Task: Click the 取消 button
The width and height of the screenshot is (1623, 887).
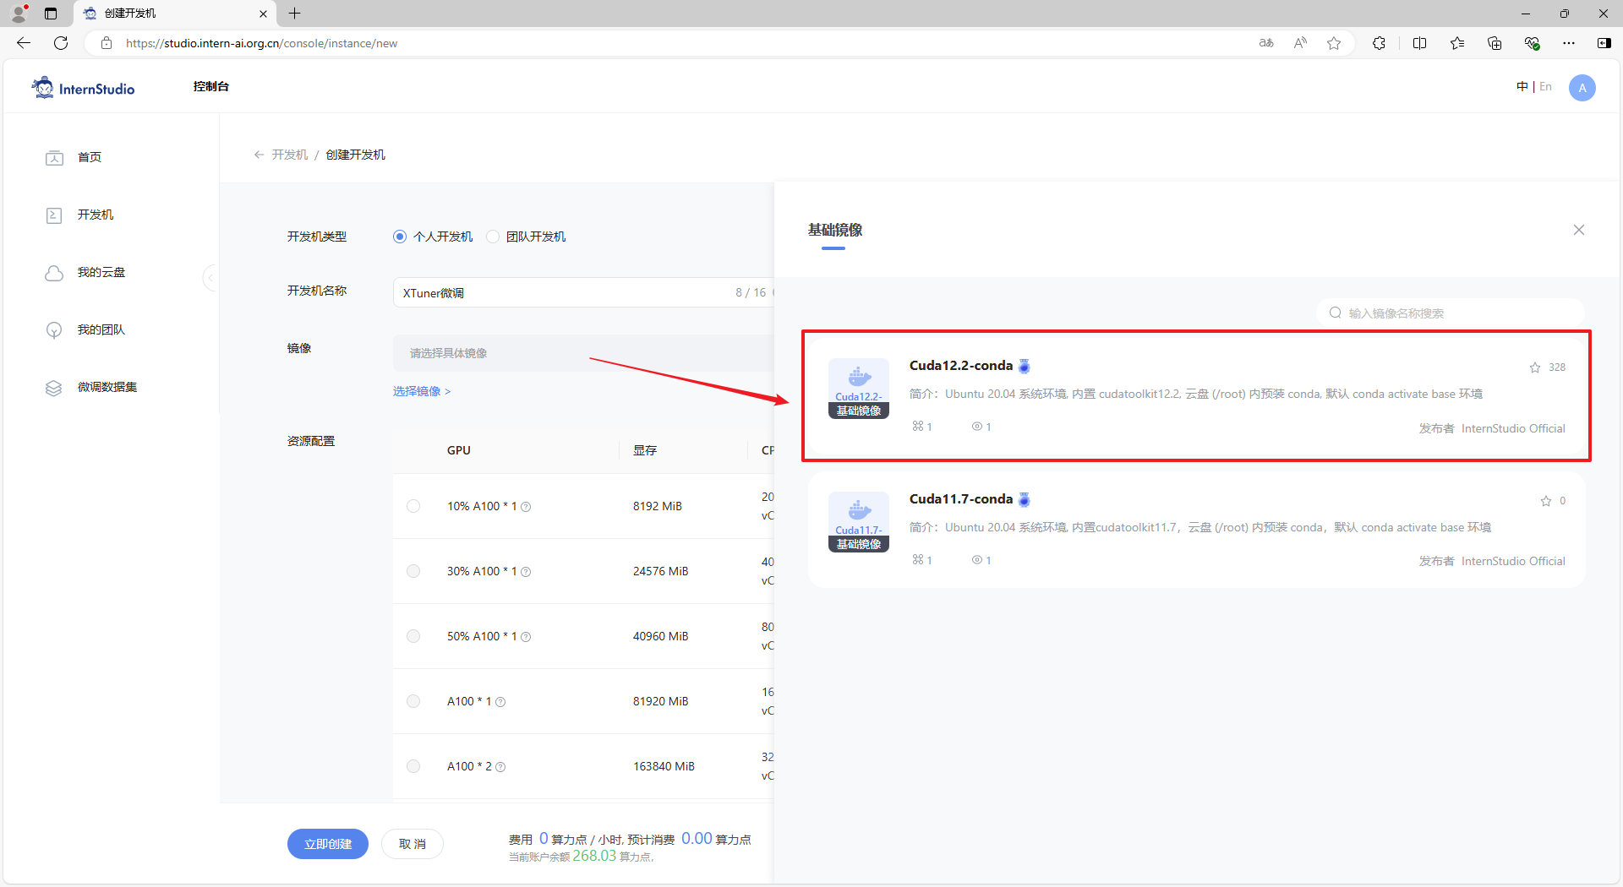Action: pyautogui.click(x=413, y=844)
